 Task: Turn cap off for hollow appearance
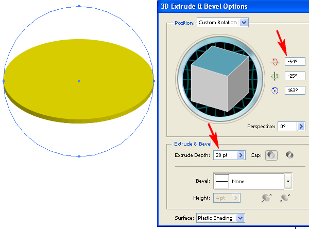(289, 155)
